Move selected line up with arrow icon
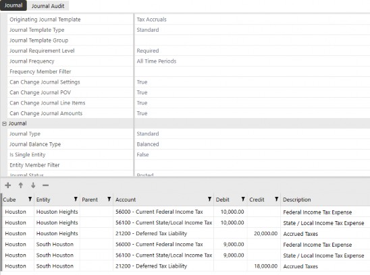370x275 pixels. 21,185
